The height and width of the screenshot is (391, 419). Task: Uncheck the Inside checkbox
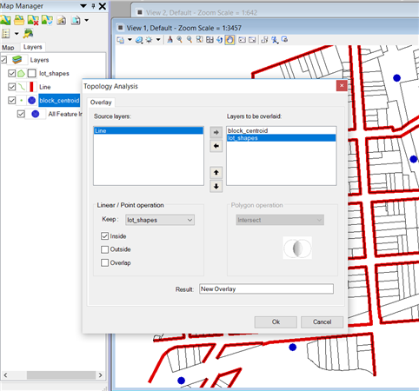click(x=104, y=236)
